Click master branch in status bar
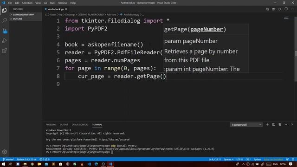 (8, 159)
